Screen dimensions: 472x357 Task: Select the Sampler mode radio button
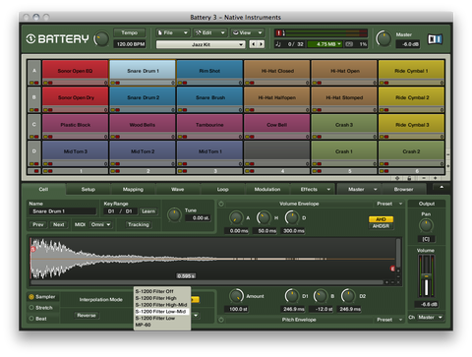coord(31,297)
